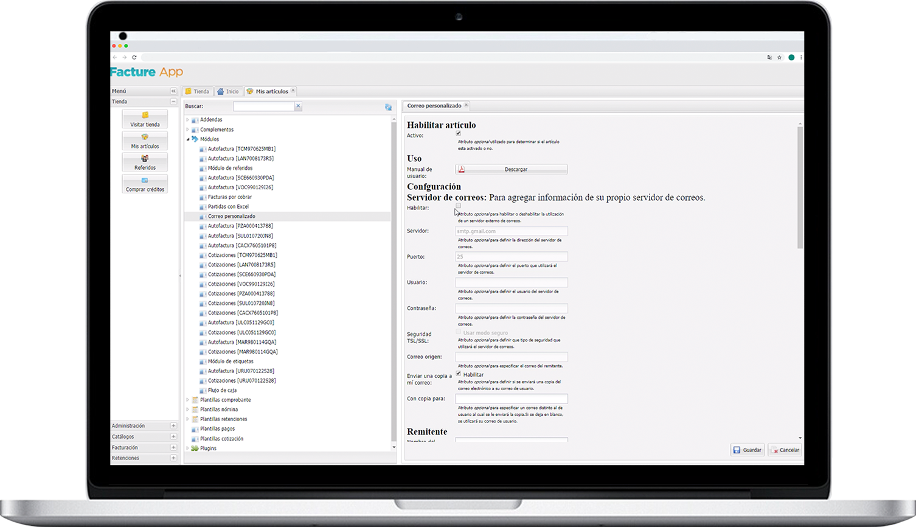Reload the page in the browser
The width and height of the screenshot is (916, 527).
[x=134, y=58]
